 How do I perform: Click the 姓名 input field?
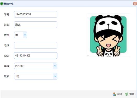pyautogui.click(x=36, y=25)
